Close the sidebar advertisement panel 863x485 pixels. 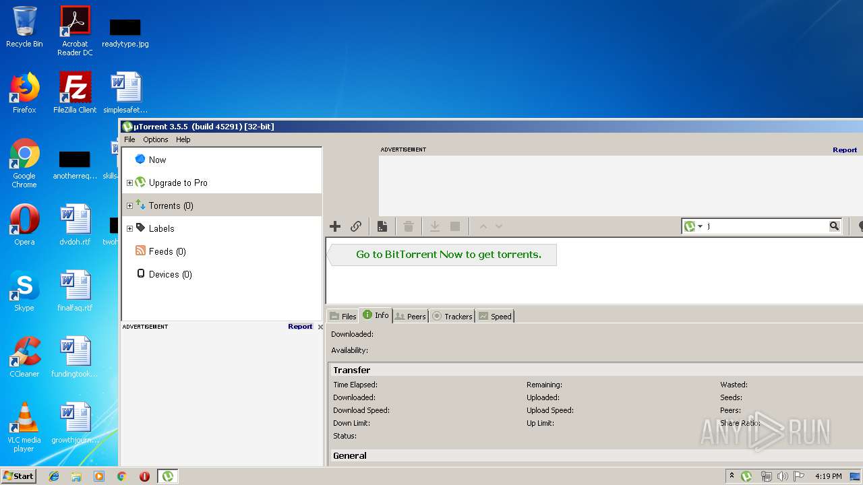[x=320, y=327]
